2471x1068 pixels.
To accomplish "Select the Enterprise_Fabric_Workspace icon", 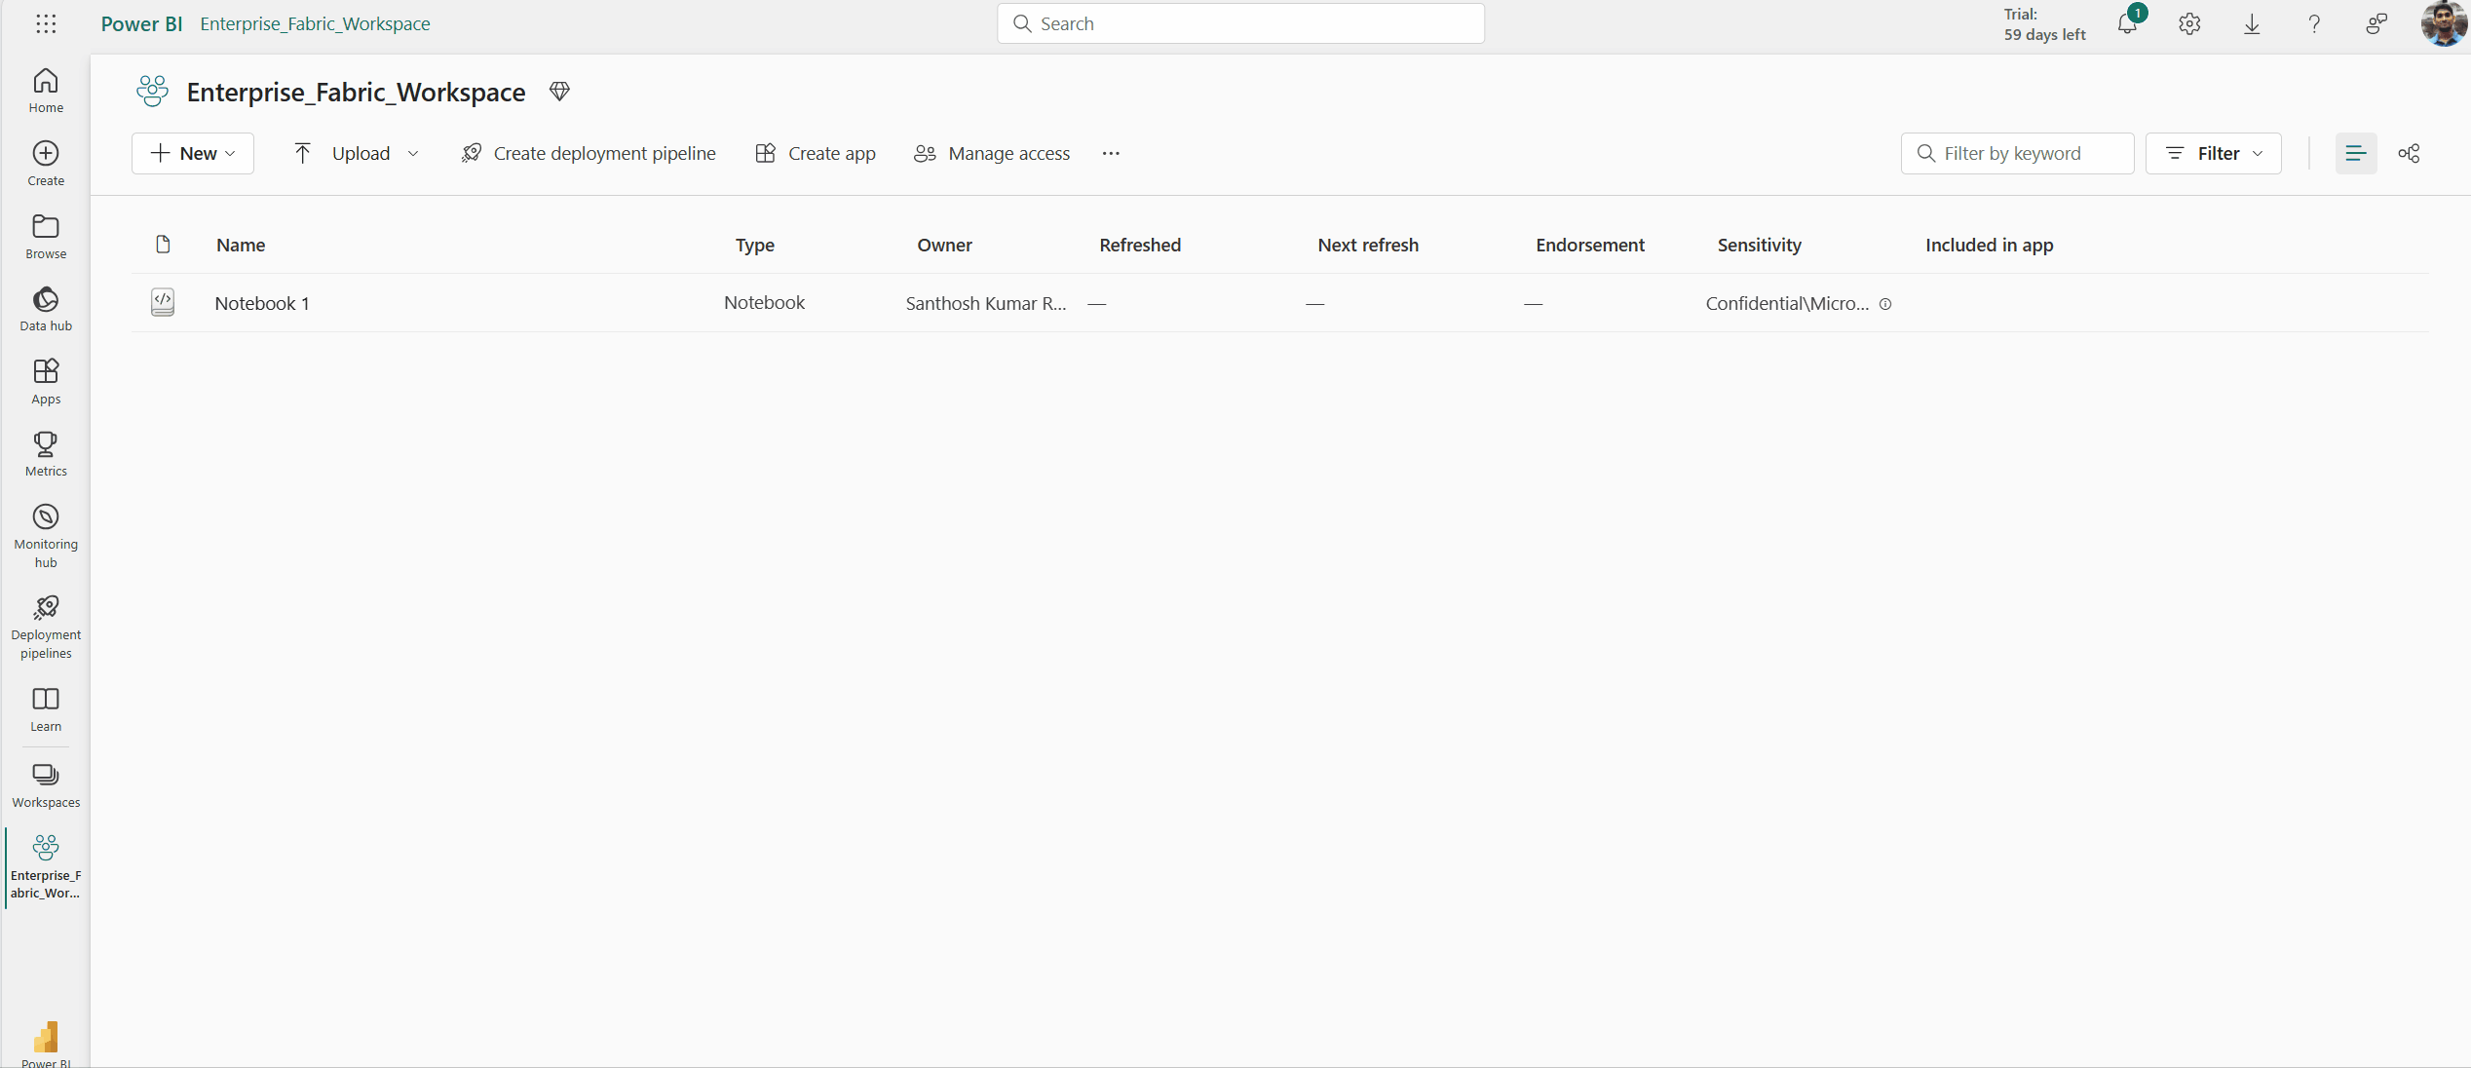I will tap(46, 846).
